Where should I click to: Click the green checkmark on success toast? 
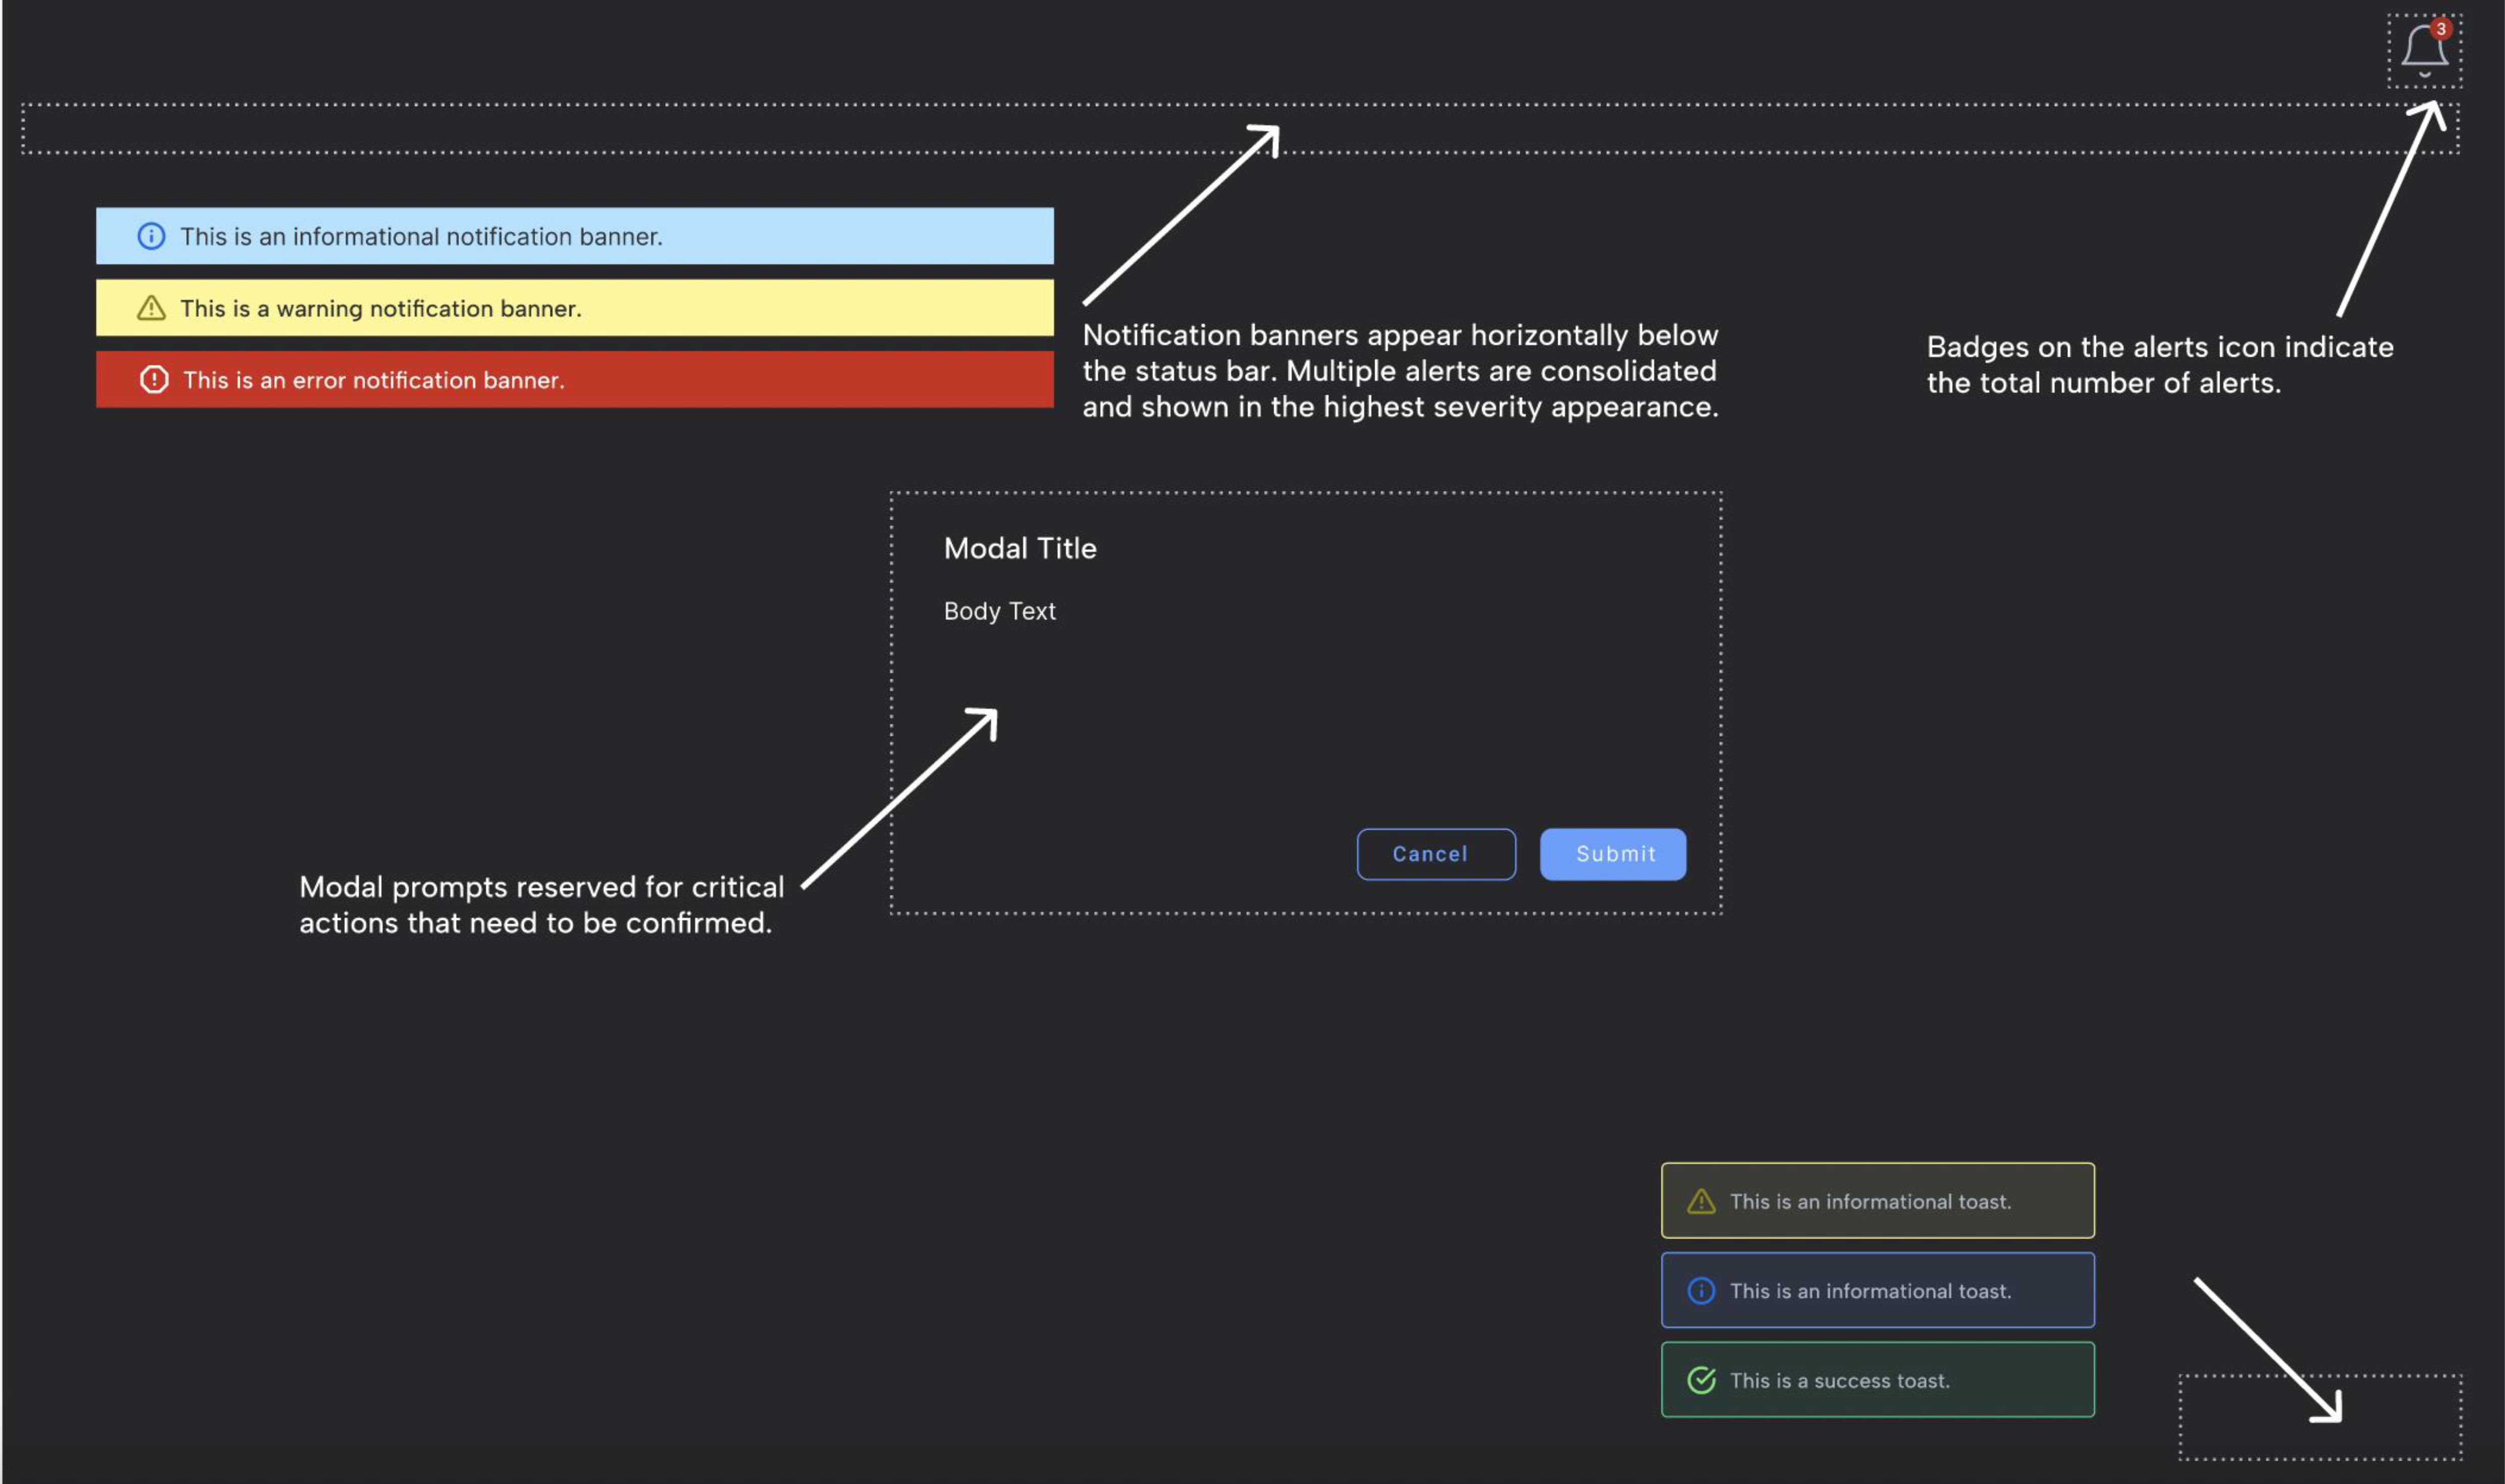[1701, 1380]
